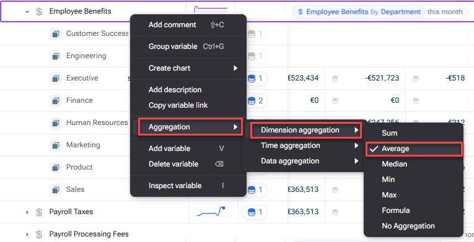
Task: Click the Engineering data source badge
Action: point(257,56)
